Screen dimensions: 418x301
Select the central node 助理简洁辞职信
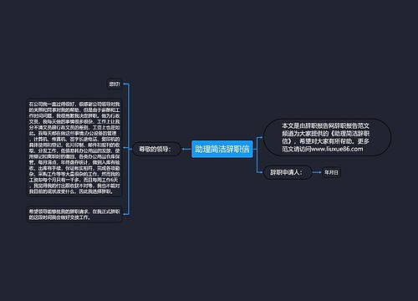(222, 149)
